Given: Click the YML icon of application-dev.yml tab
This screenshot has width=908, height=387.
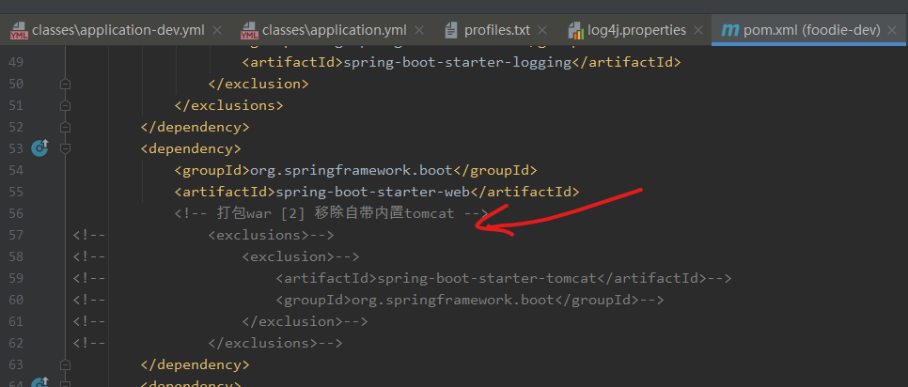Looking at the screenshot, I should click(x=19, y=30).
